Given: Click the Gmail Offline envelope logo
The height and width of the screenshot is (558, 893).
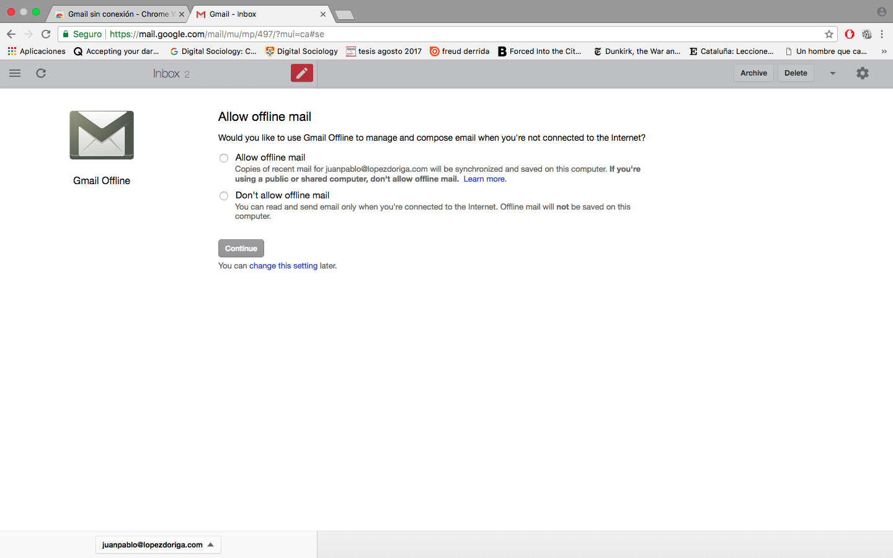Looking at the screenshot, I should 101,135.
